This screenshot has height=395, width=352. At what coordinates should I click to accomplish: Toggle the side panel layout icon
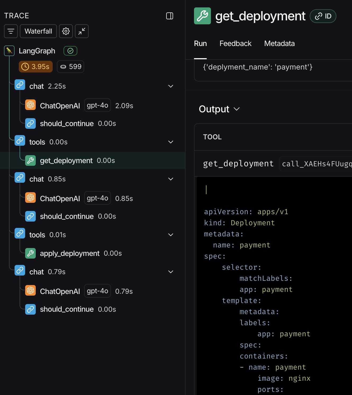tap(170, 16)
